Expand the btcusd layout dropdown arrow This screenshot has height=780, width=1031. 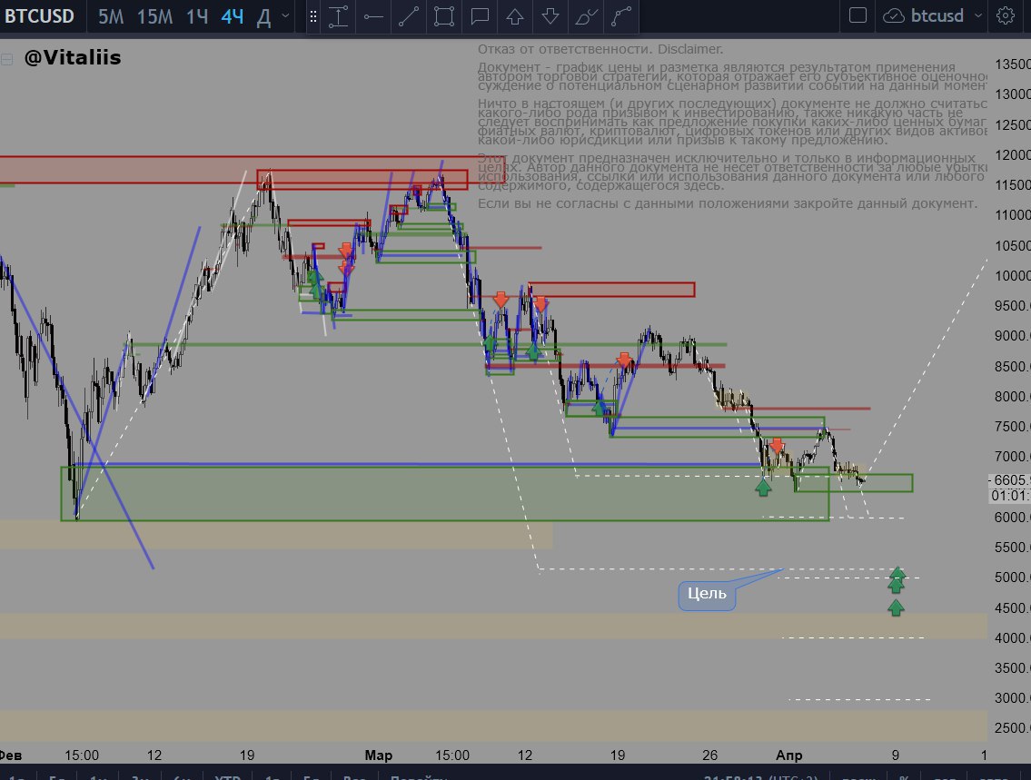click(977, 15)
